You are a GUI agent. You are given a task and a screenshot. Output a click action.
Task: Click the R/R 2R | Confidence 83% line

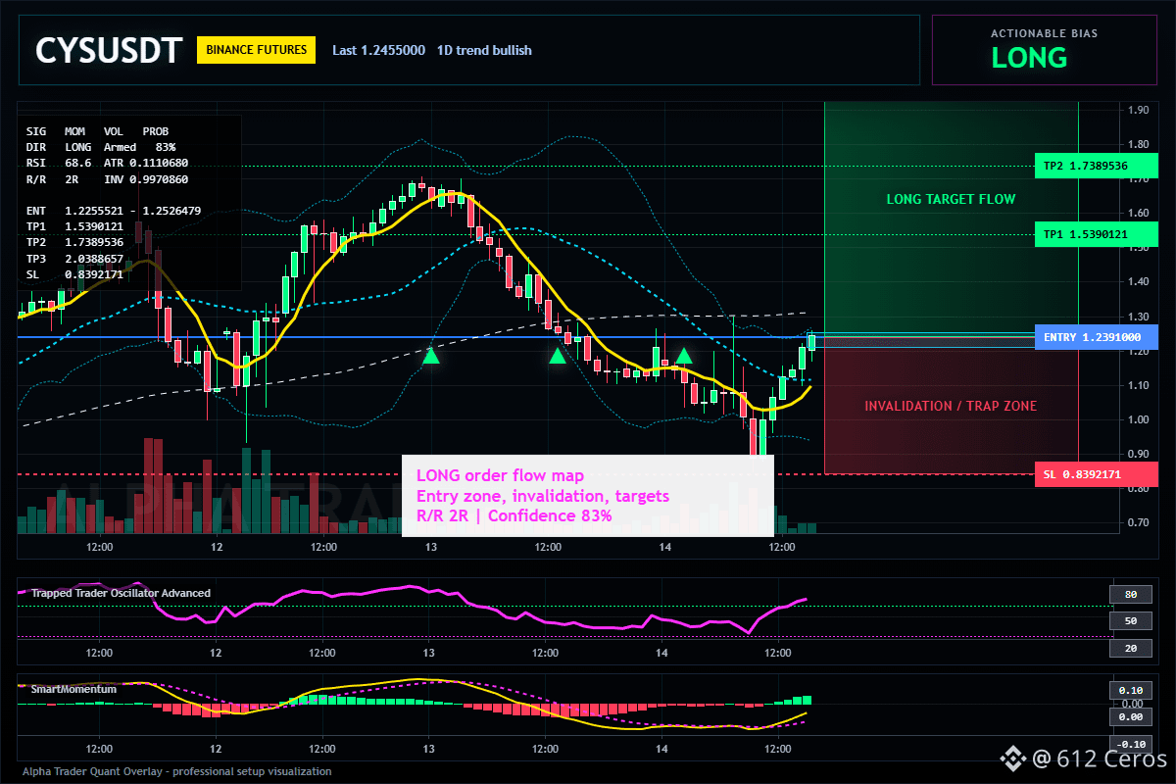(x=514, y=515)
